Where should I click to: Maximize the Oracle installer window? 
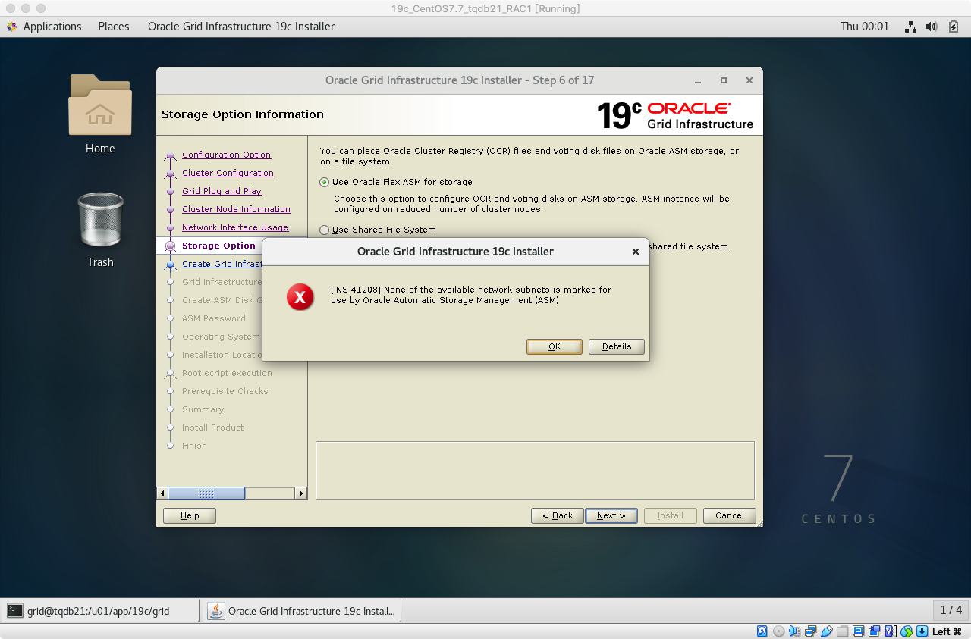point(723,80)
